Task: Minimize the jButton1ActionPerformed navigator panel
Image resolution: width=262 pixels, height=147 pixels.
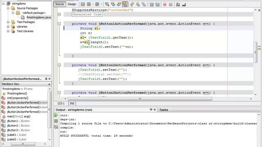Action: 46,79
